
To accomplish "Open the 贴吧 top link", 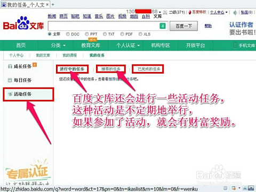I will (75, 17).
